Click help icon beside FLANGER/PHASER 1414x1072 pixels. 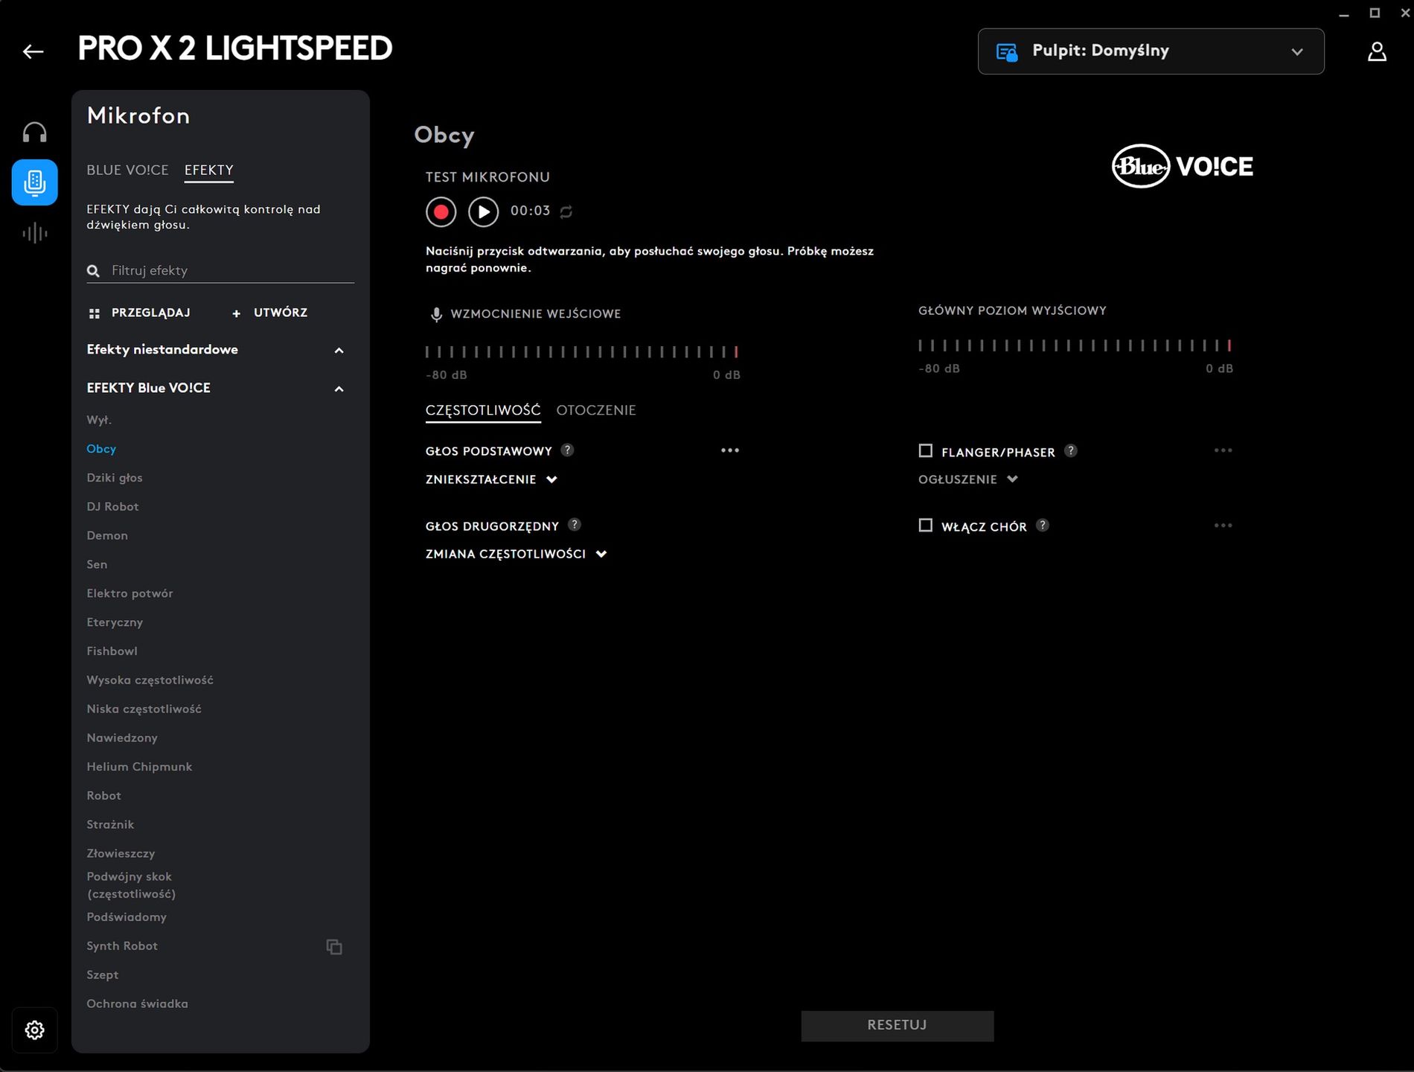pos(1071,450)
